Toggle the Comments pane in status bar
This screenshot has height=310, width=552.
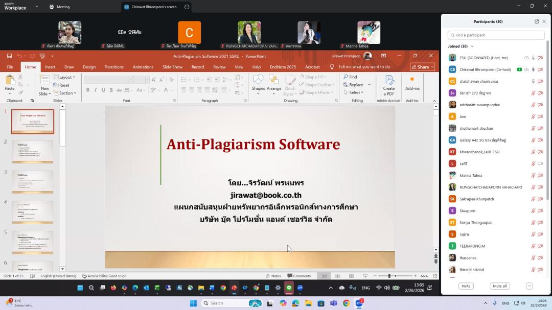[x=298, y=276]
